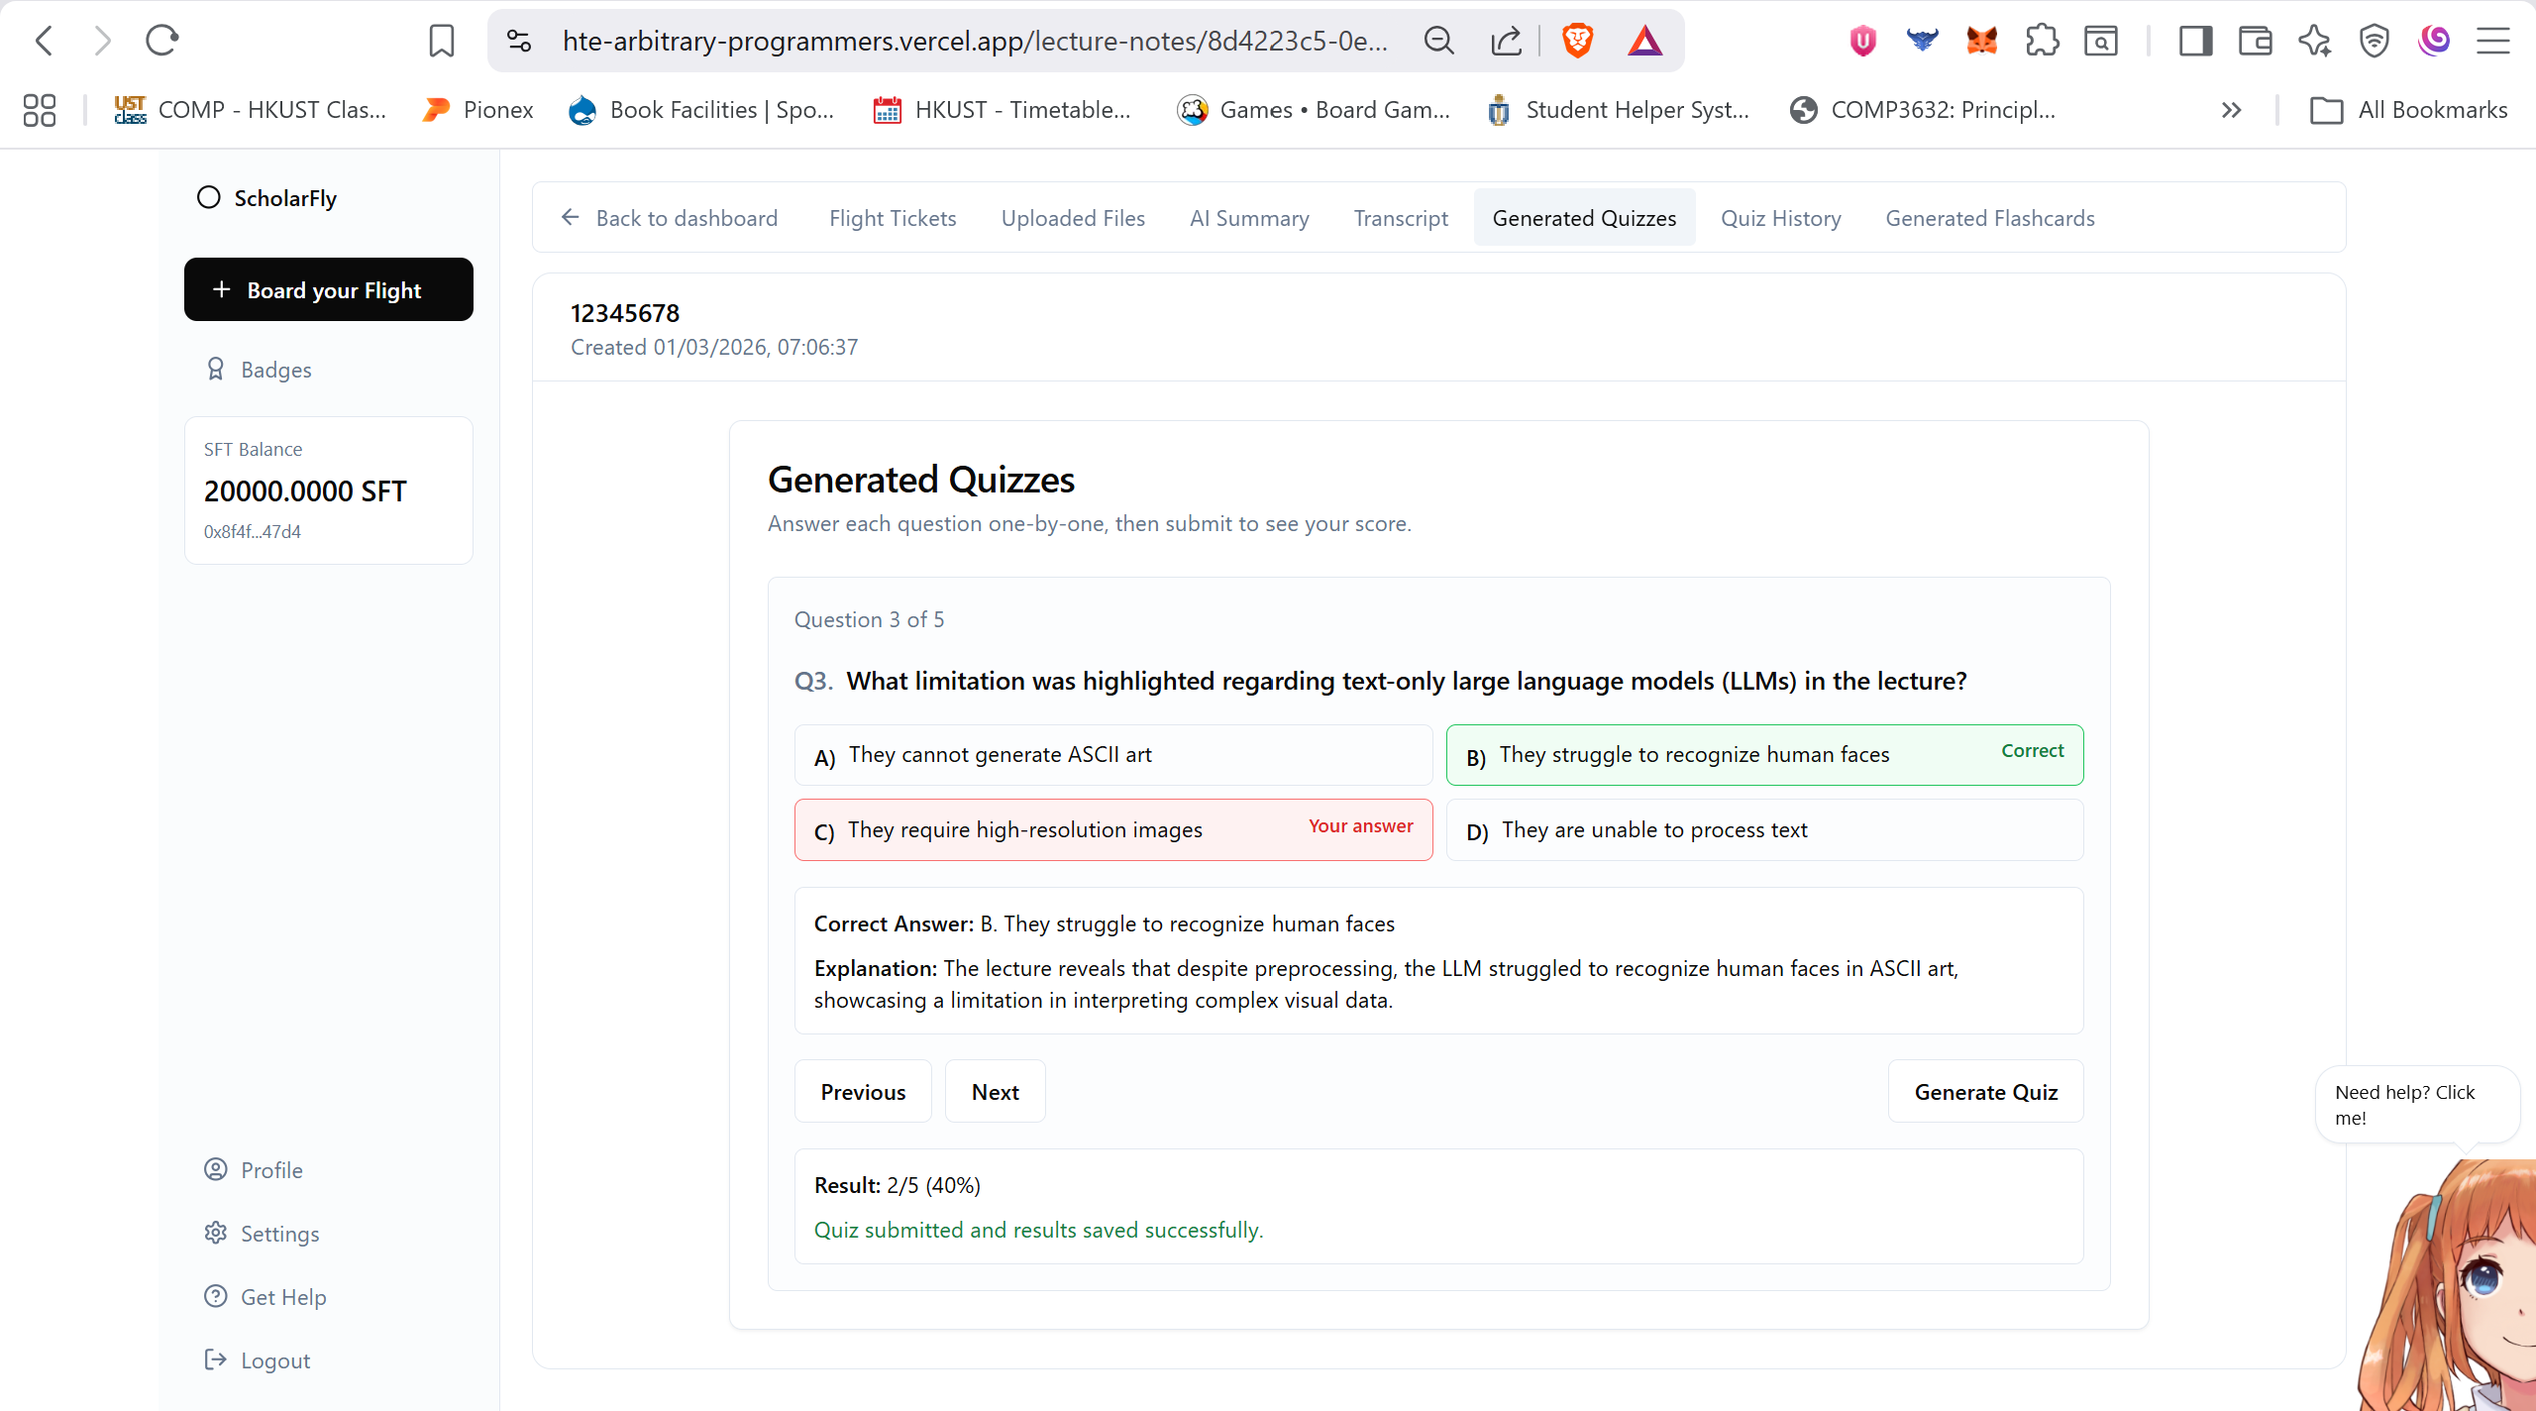The width and height of the screenshot is (2536, 1411).
Task: Click the page zoom magnifier icon
Action: [x=1438, y=41]
